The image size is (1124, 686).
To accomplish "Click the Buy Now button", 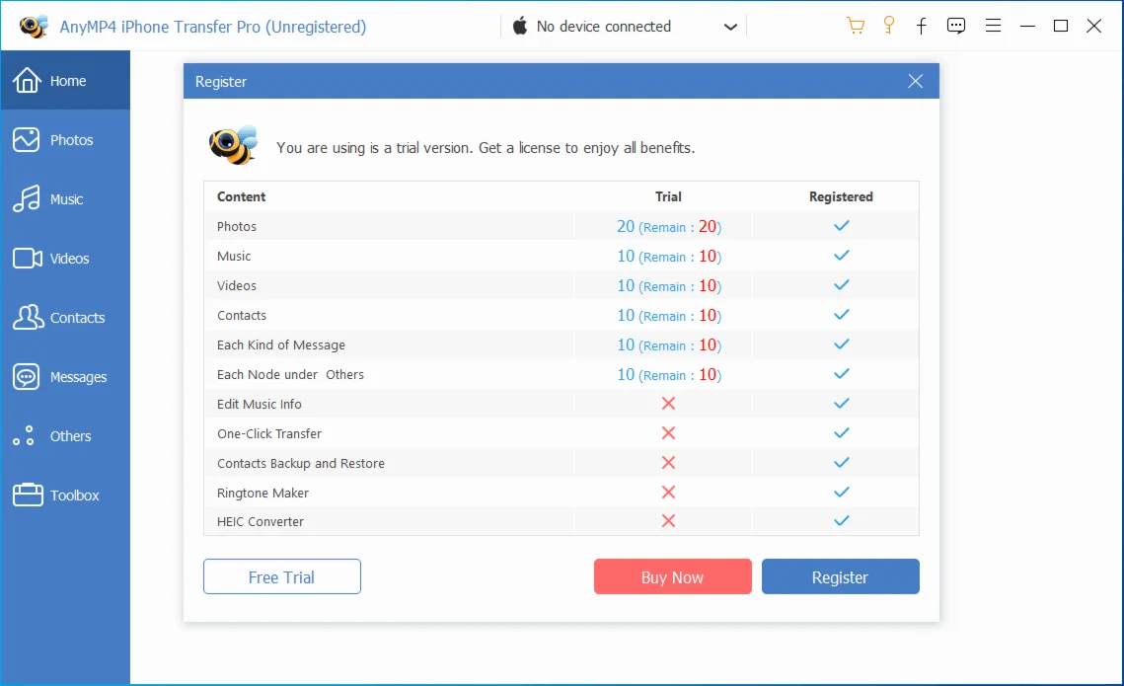I will 672,576.
